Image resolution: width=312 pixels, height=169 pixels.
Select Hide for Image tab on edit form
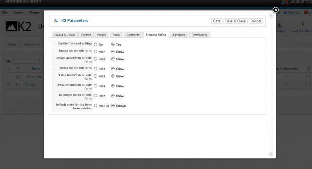pyautogui.click(x=96, y=52)
